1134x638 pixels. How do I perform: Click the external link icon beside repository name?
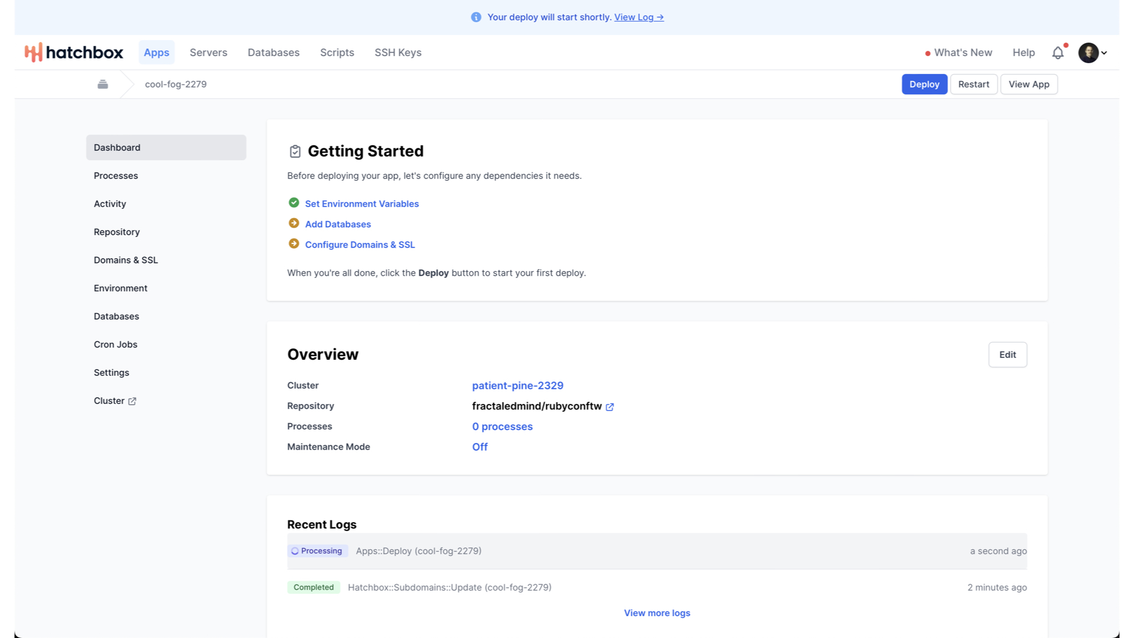pyautogui.click(x=610, y=407)
